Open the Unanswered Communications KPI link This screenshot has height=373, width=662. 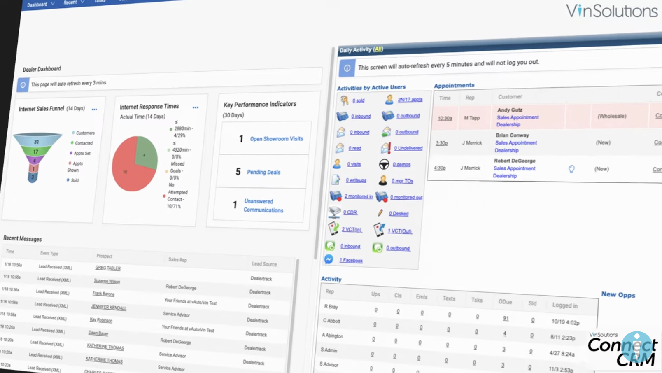pos(263,205)
